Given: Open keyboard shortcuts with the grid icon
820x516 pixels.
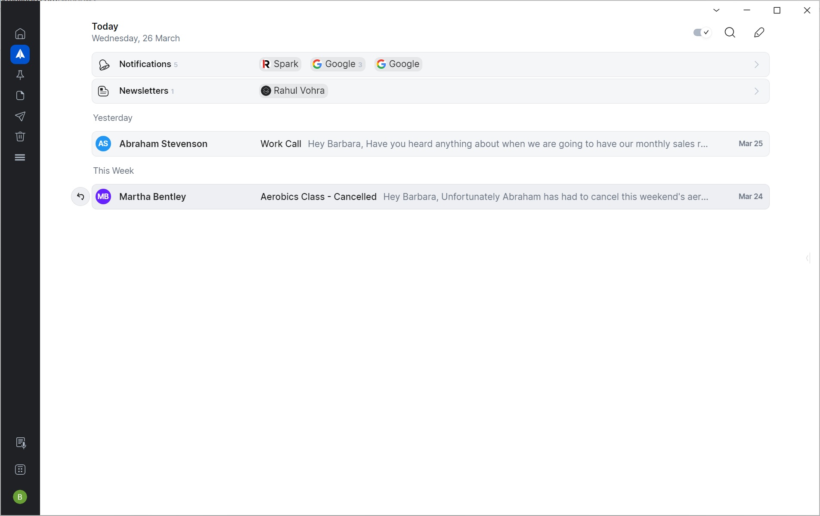Looking at the screenshot, I should (x=20, y=469).
